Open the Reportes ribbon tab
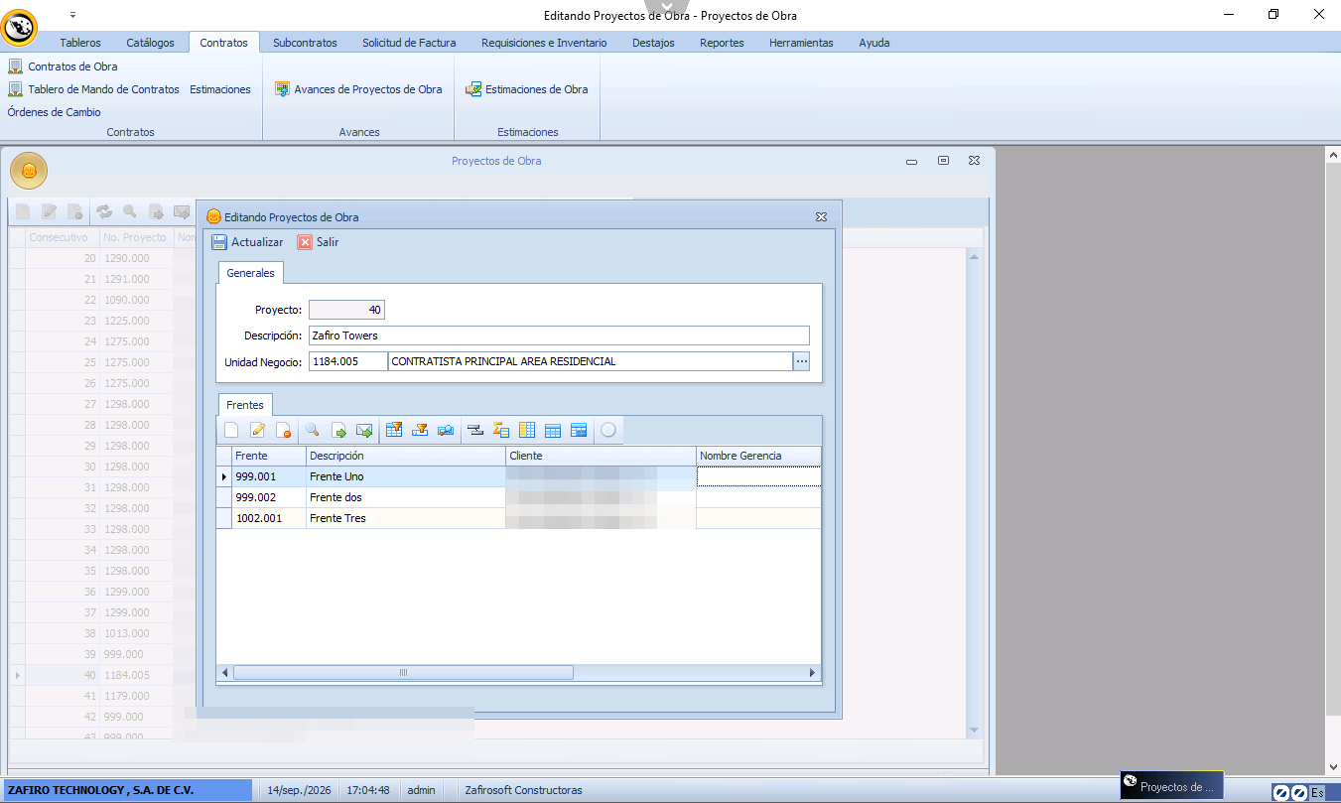This screenshot has width=1341, height=803. tap(722, 43)
